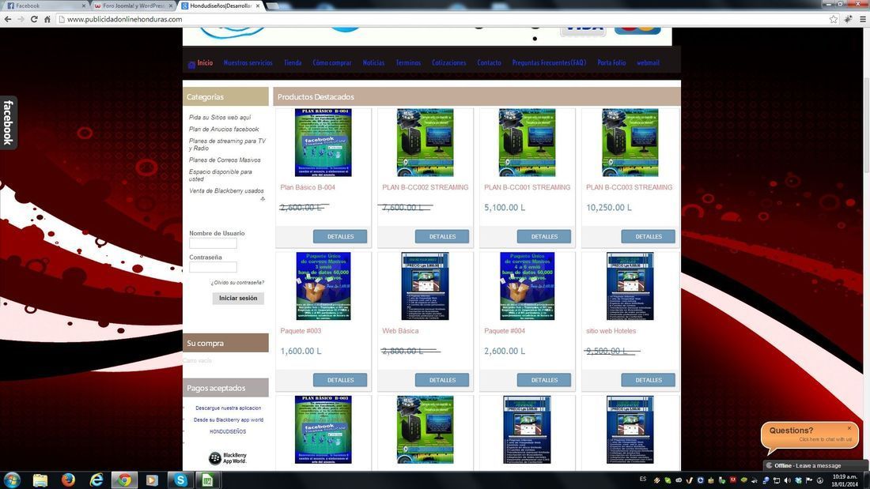Open the Chrome taskbar icon
This screenshot has width=870, height=489.
point(124,480)
